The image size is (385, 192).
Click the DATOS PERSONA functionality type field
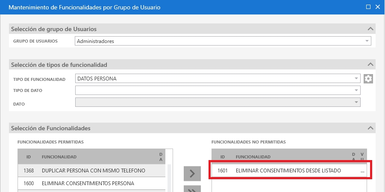click(x=218, y=78)
